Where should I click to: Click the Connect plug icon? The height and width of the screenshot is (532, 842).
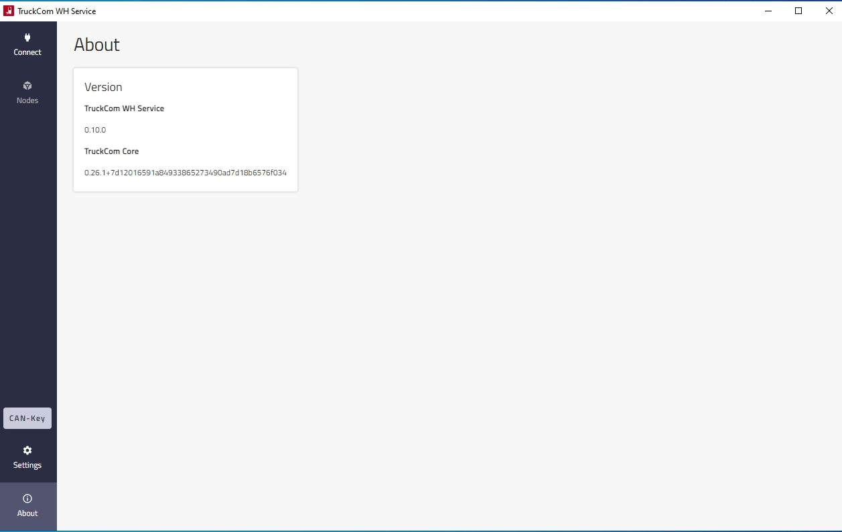click(27, 37)
